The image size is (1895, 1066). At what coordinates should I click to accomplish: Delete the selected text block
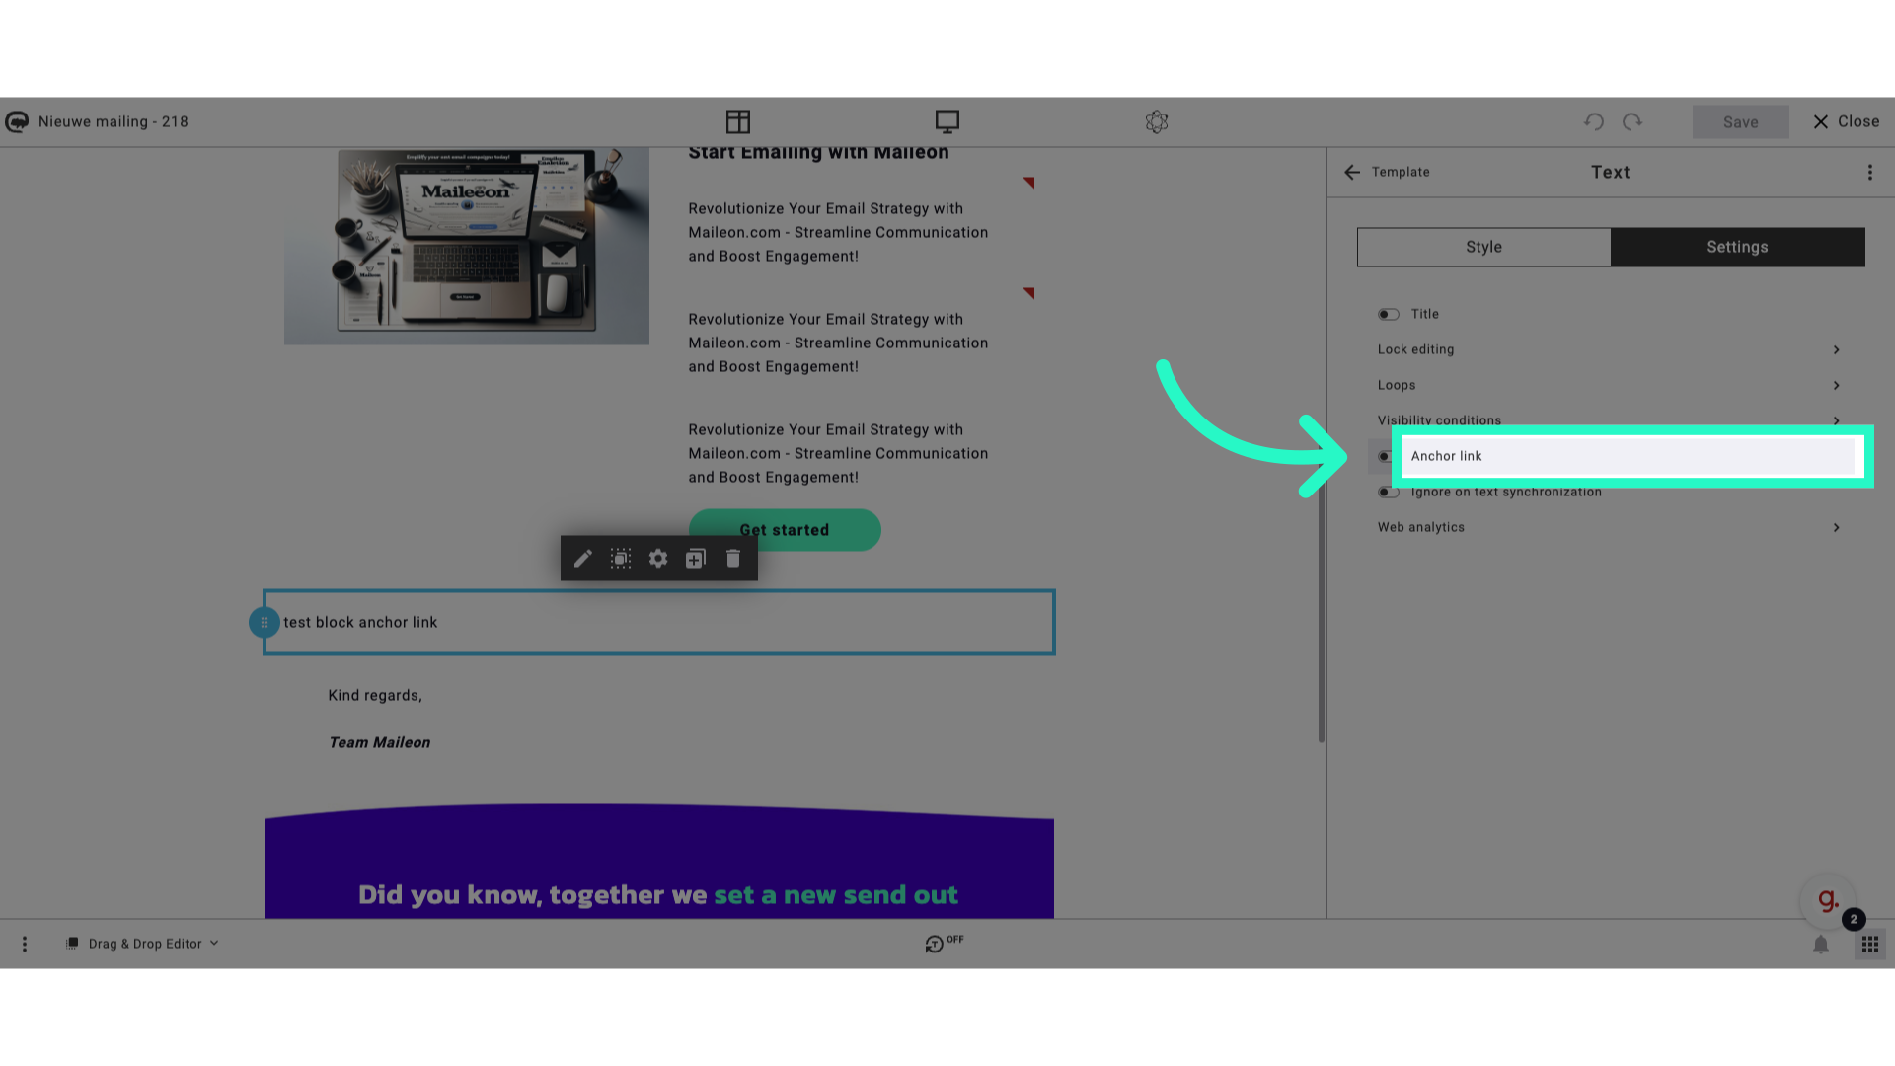click(733, 559)
